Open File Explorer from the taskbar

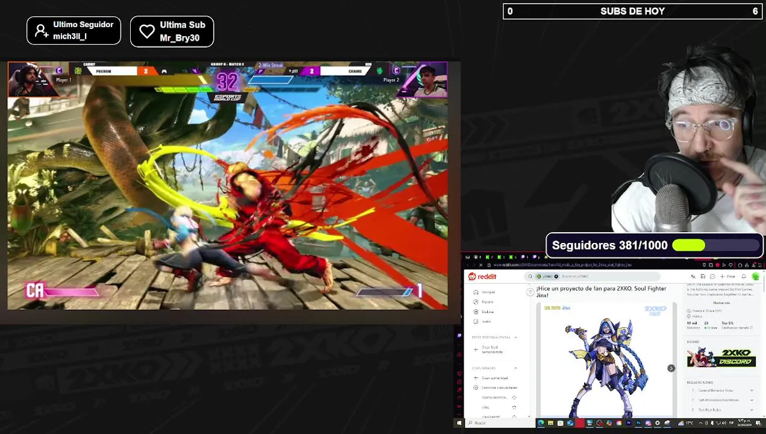point(550,423)
